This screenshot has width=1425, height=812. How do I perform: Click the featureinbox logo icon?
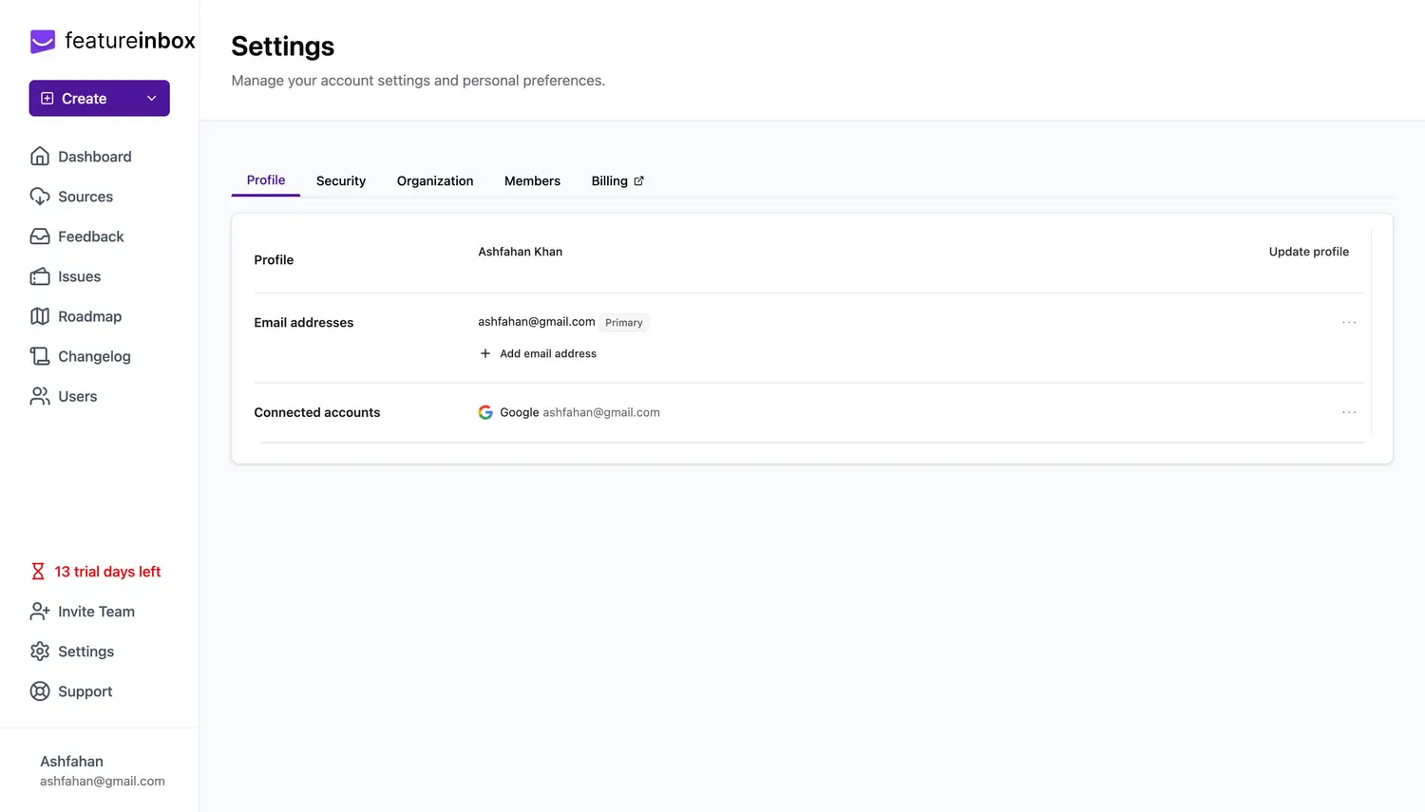click(43, 41)
